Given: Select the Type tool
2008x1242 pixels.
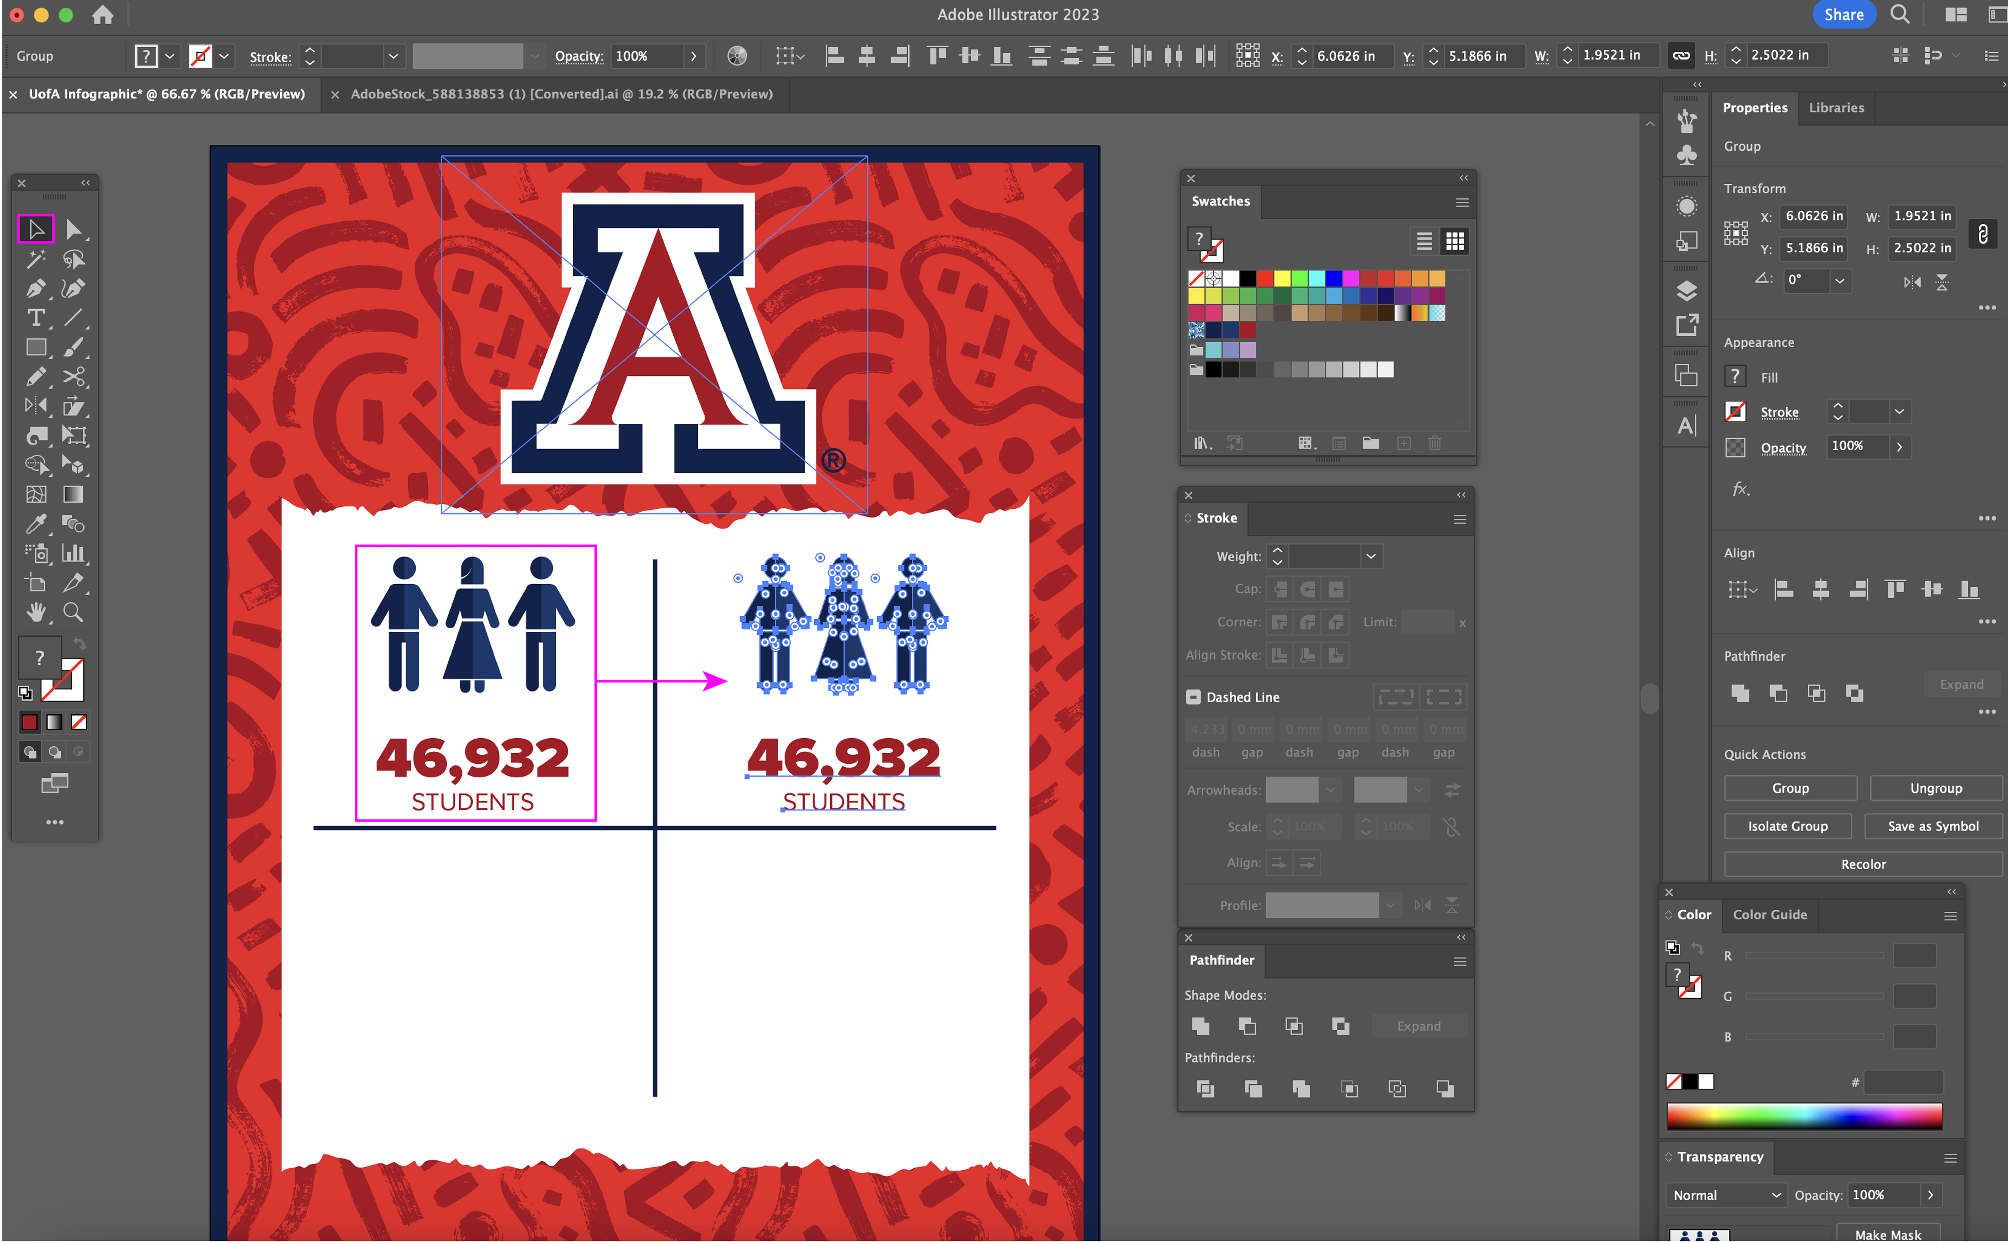Looking at the screenshot, I should click(35, 318).
